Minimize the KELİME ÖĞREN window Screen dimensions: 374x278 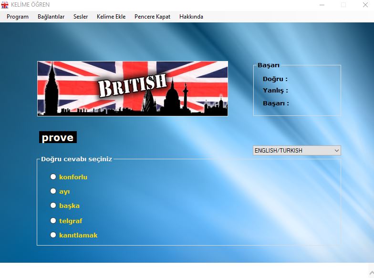tap(322, 5)
